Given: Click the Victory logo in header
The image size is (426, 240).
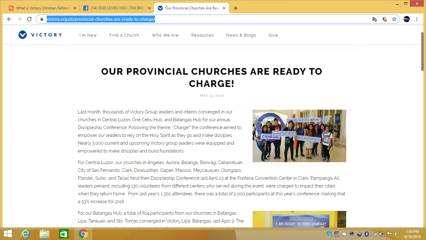Looking at the screenshot, I should (40, 35).
